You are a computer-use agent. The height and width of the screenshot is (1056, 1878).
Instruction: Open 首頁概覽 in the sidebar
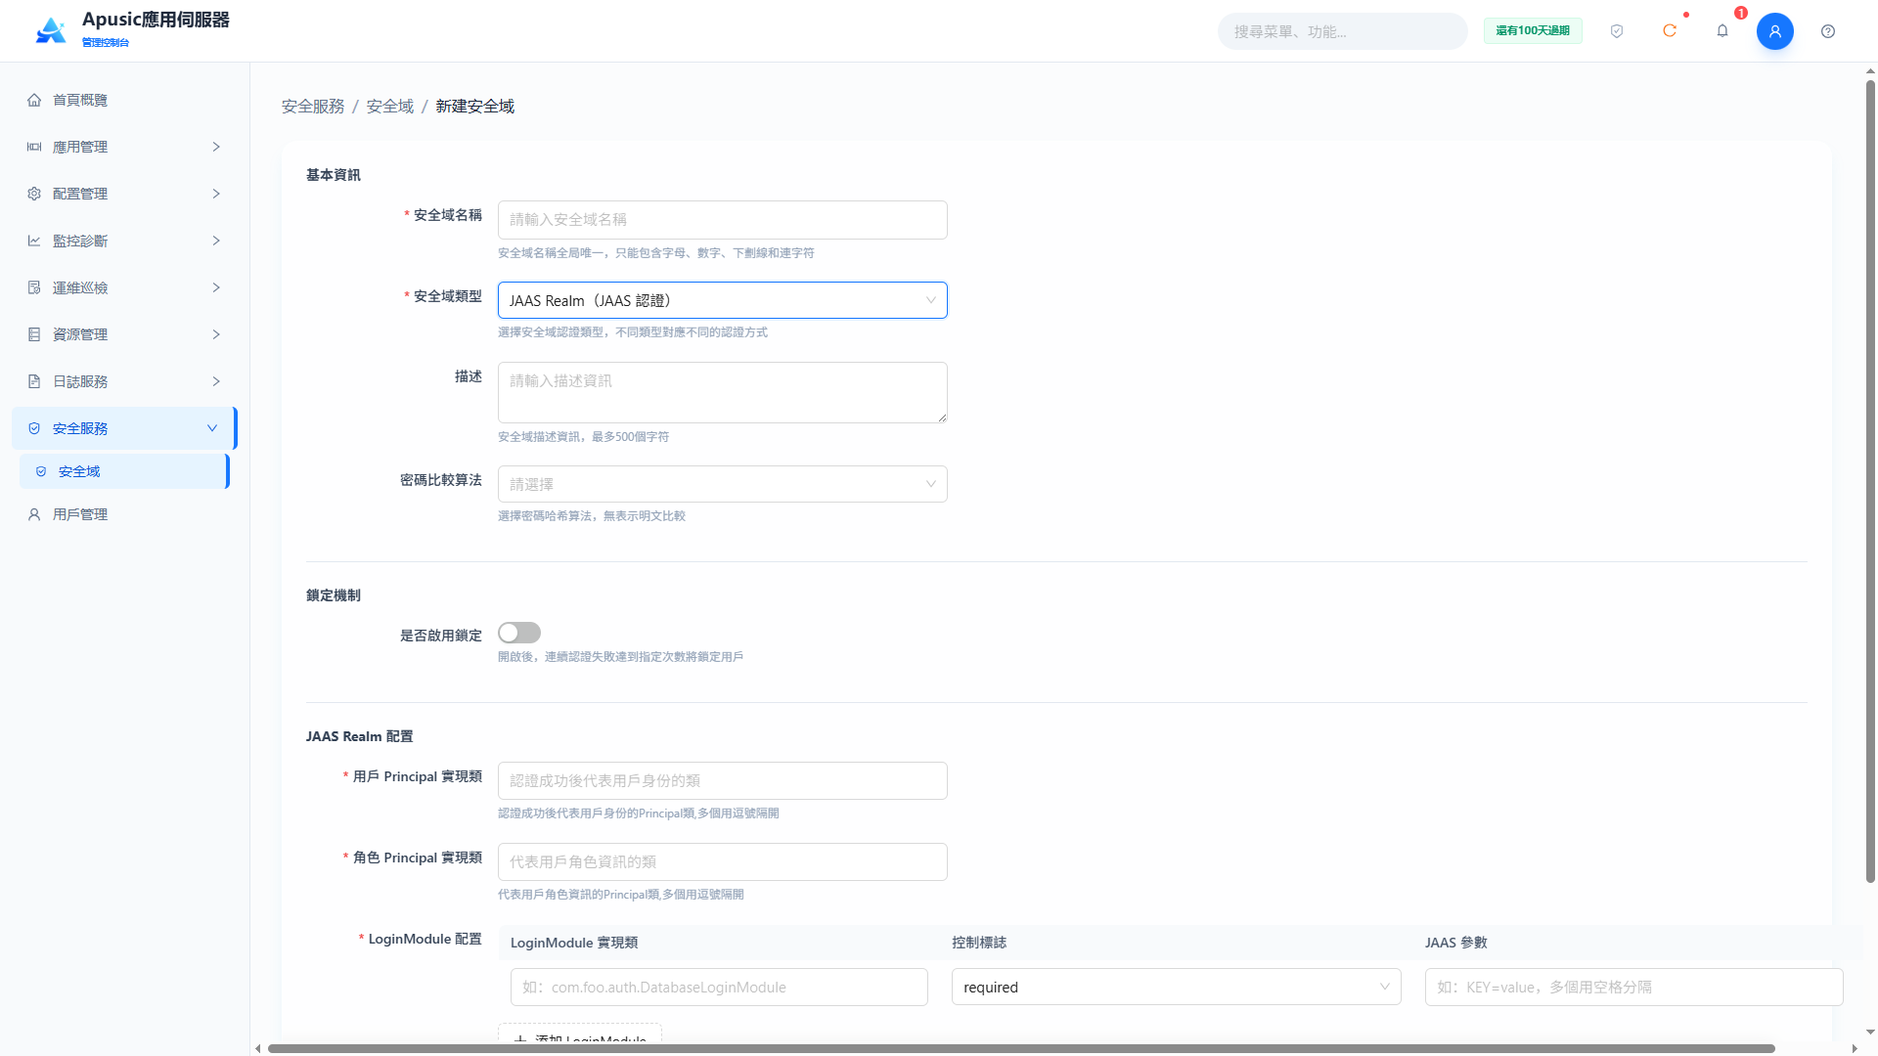pos(124,100)
